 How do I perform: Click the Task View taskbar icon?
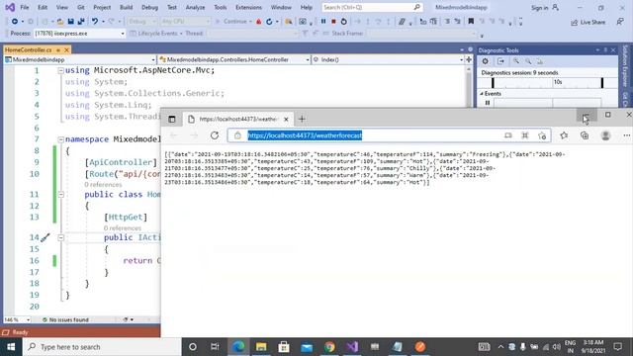(x=215, y=347)
